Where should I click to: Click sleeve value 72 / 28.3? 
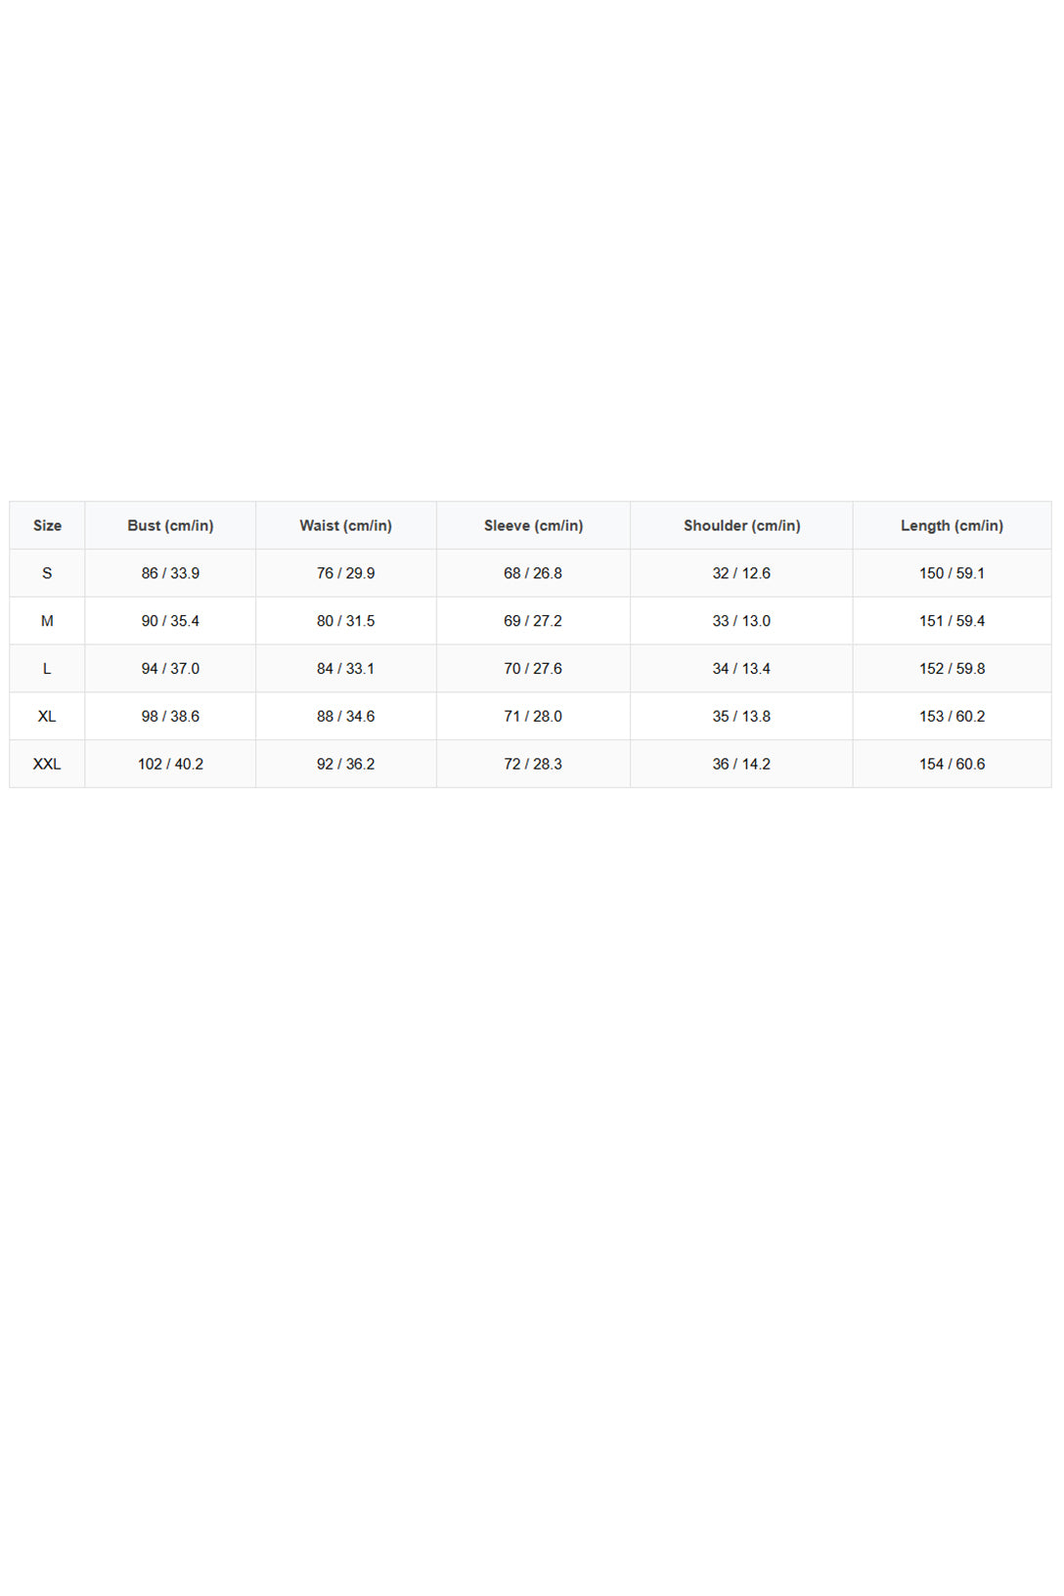533,765
